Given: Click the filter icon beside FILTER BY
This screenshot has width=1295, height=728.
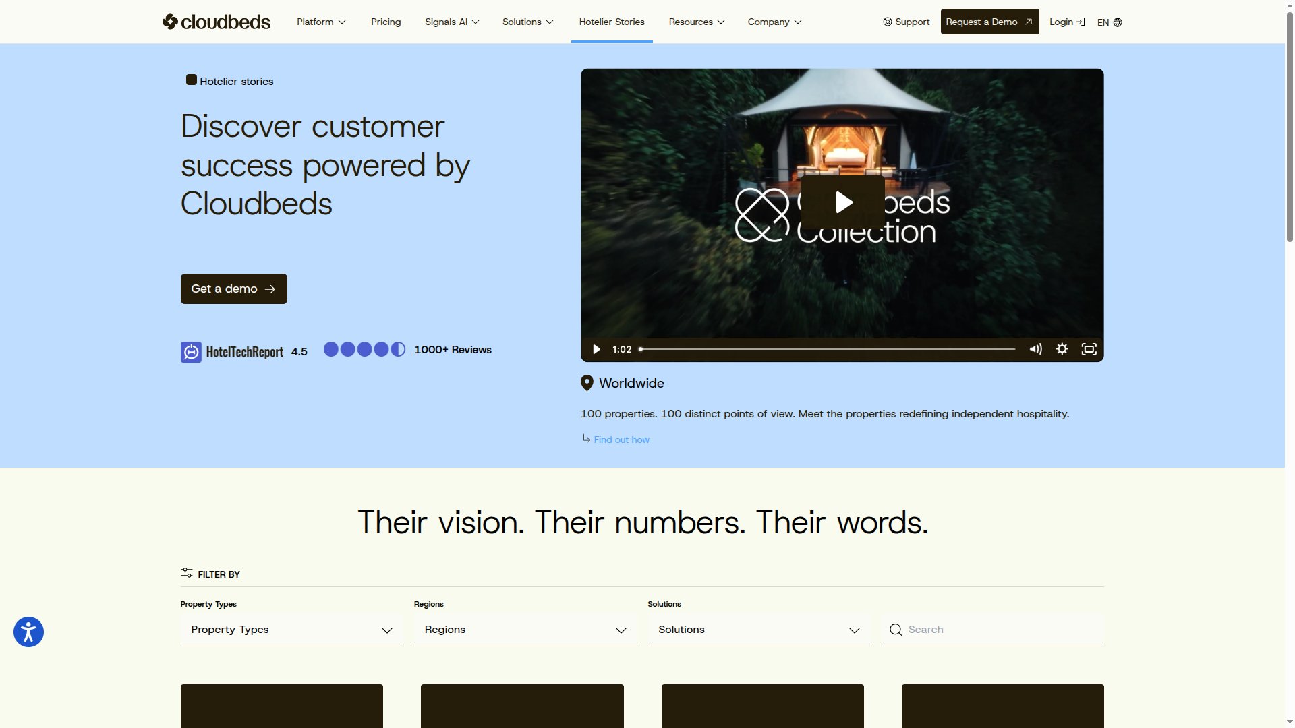Looking at the screenshot, I should pos(186,574).
